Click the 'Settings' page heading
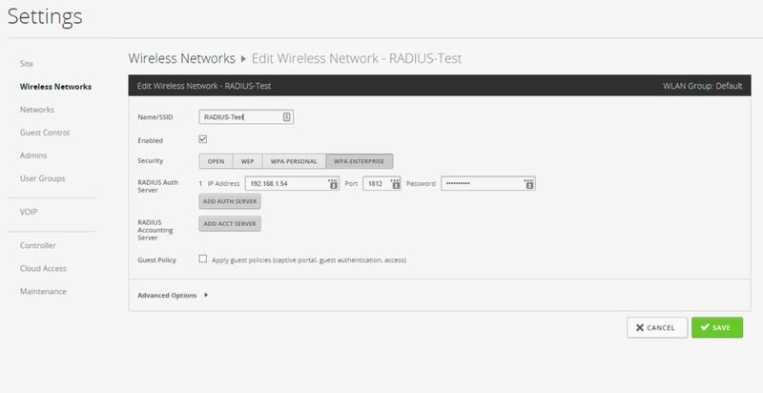This screenshot has height=393, width=763. click(45, 16)
